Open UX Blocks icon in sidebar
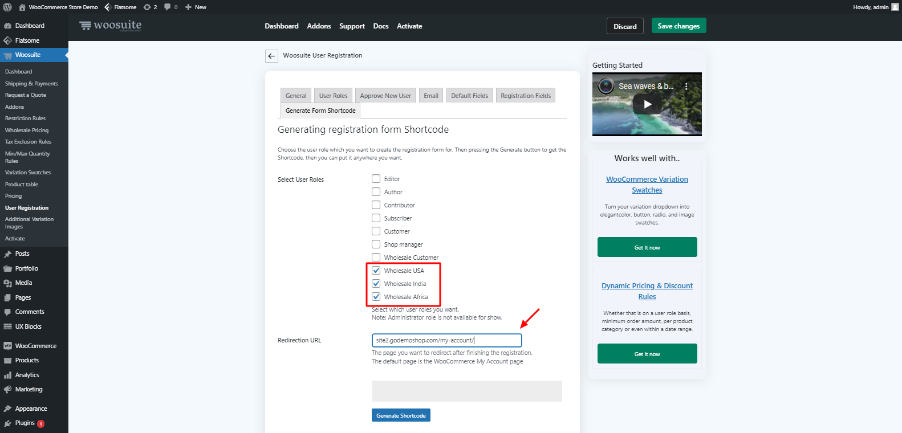 click(7, 326)
